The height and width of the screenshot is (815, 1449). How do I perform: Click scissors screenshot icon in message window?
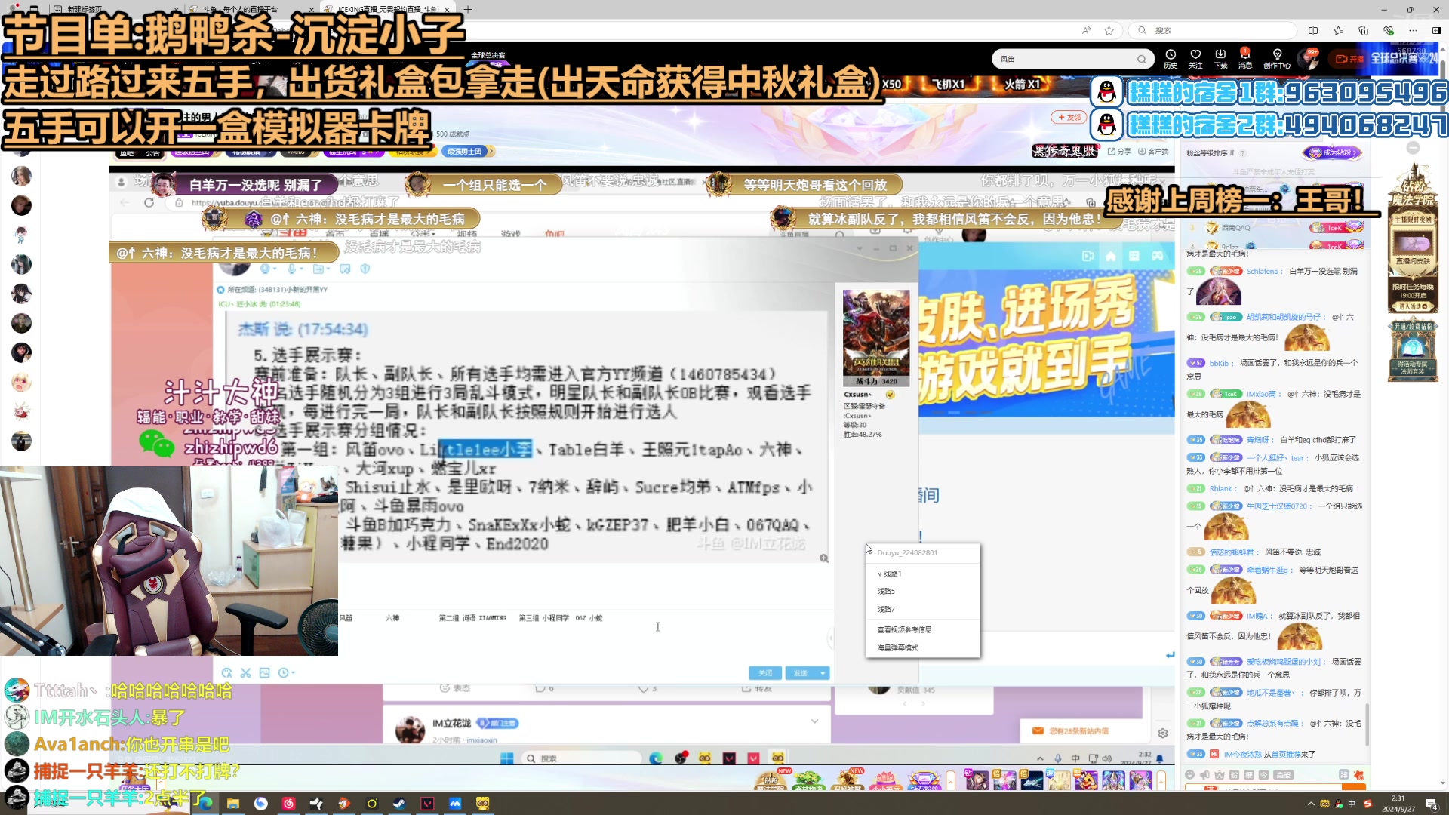pyautogui.click(x=245, y=672)
